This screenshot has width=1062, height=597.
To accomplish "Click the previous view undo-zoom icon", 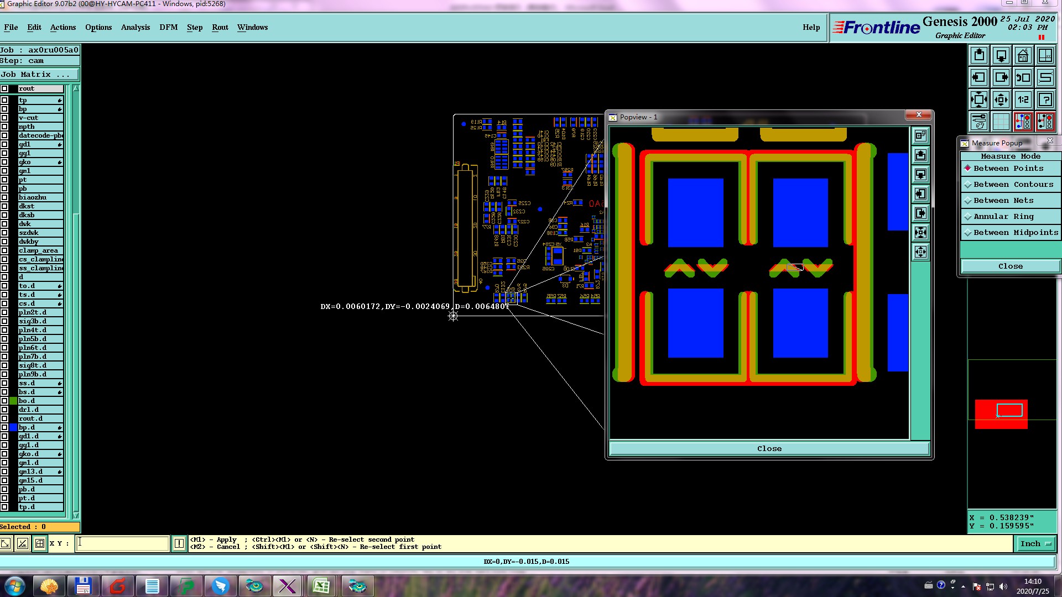I will (1023, 78).
